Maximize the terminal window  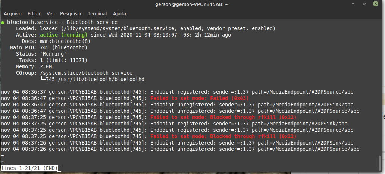364,4
